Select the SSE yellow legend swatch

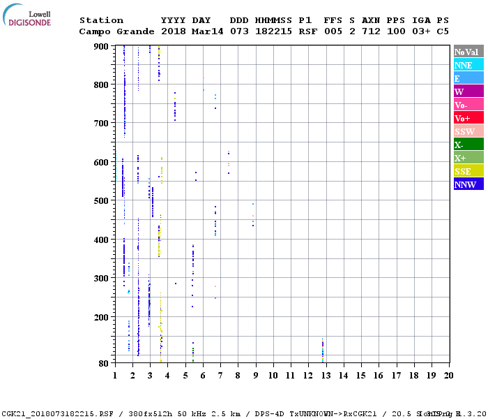tap(468, 171)
